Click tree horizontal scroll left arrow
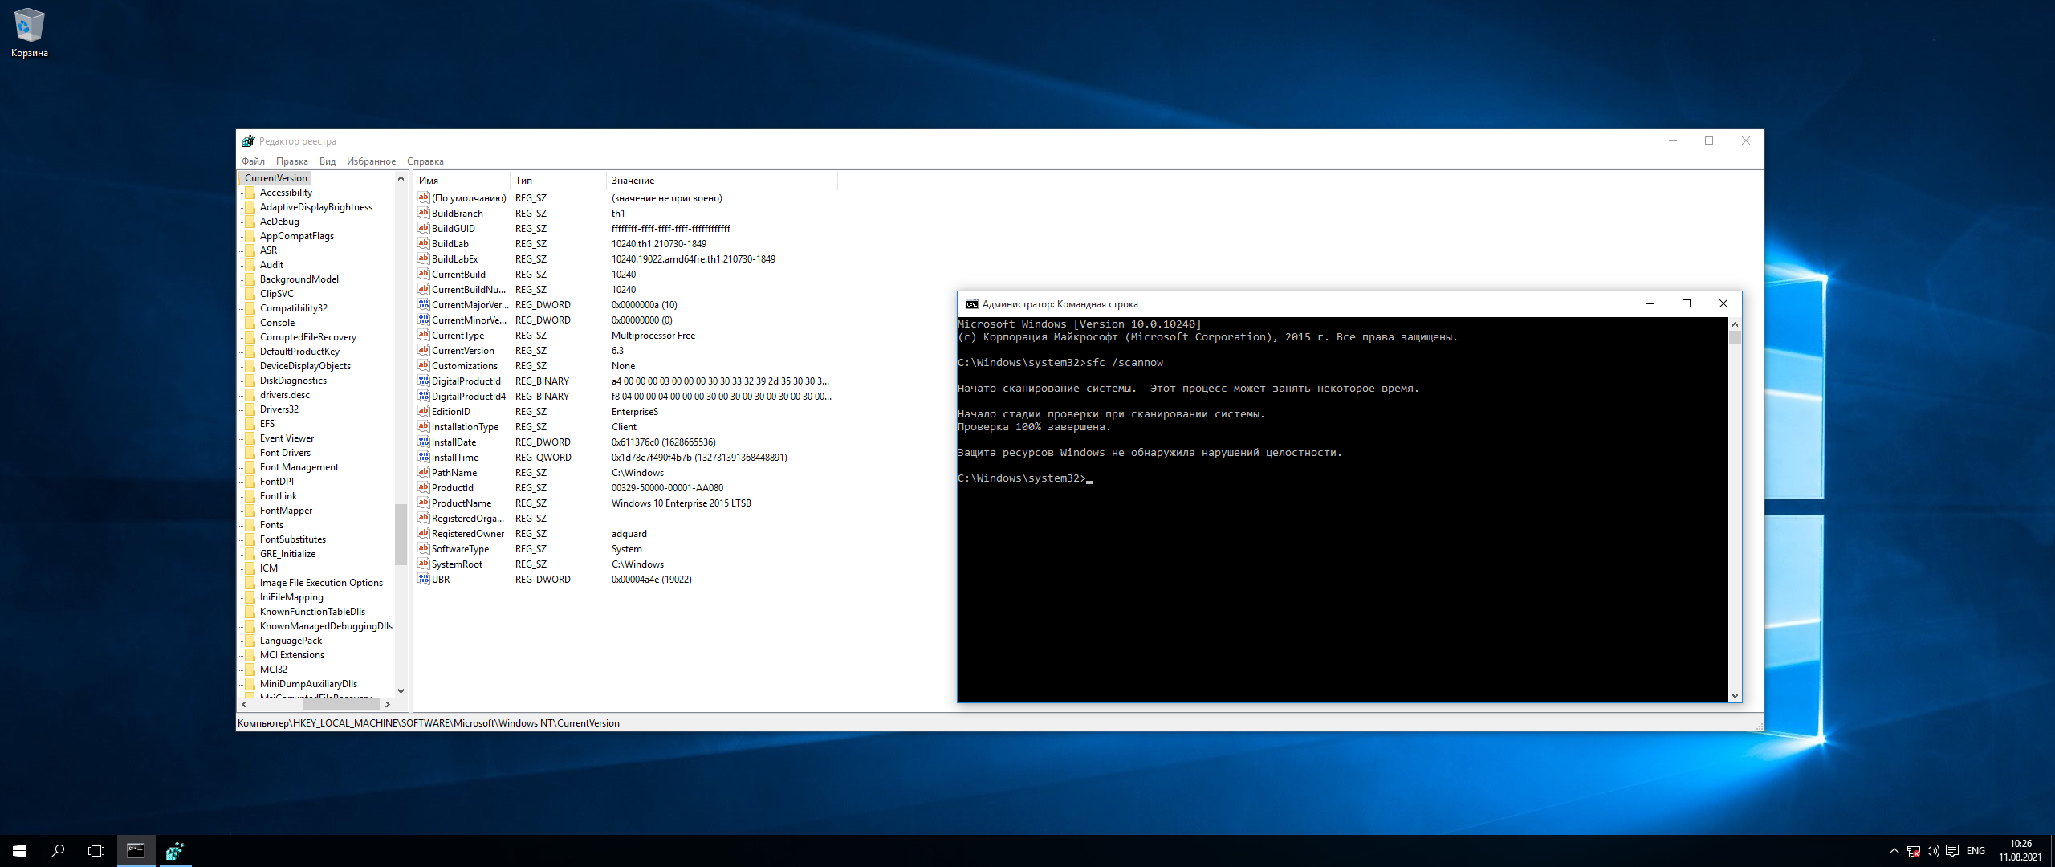 (244, 704)
